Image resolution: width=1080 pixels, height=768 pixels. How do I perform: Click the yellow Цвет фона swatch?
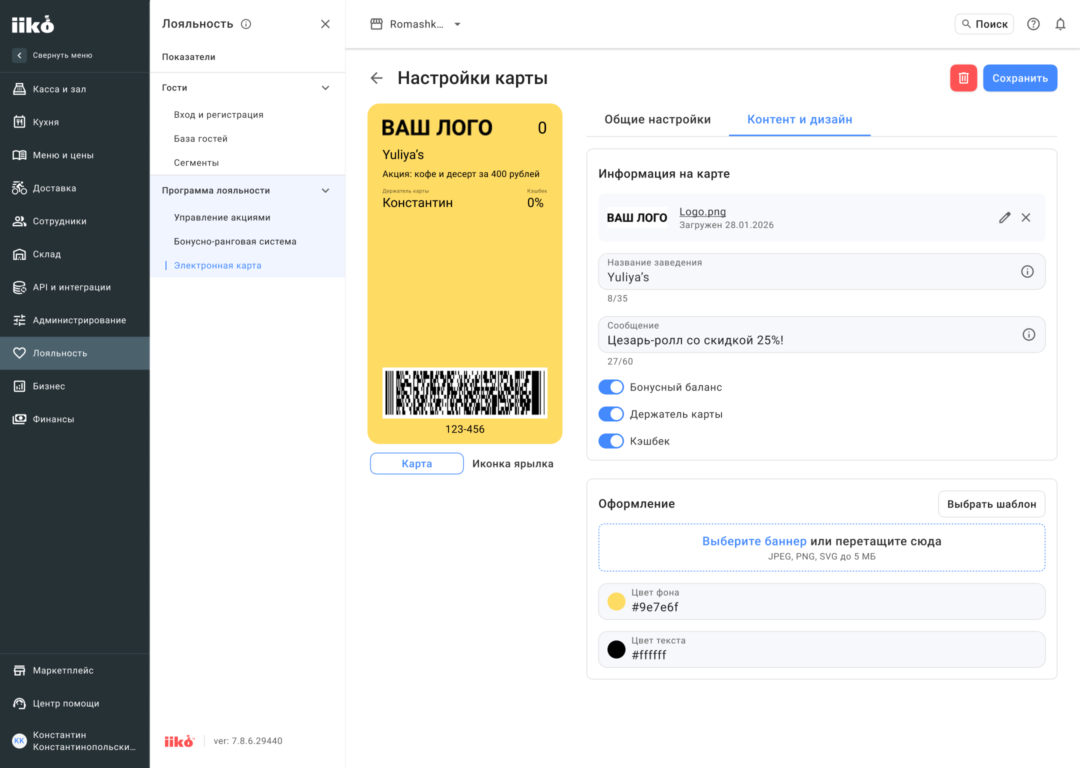click(616, 601)
